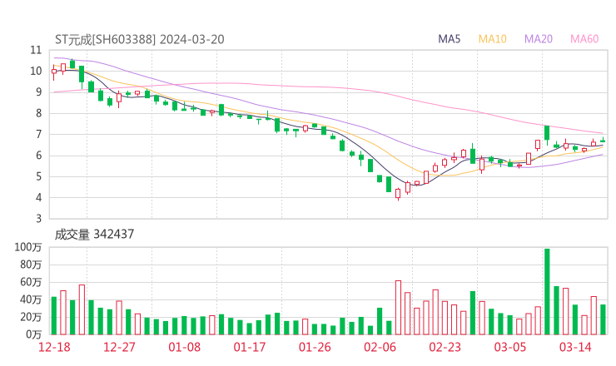The image size is (616, 366).
Task: Click the tall green candlestick peaking above 7
Action: 547,134
